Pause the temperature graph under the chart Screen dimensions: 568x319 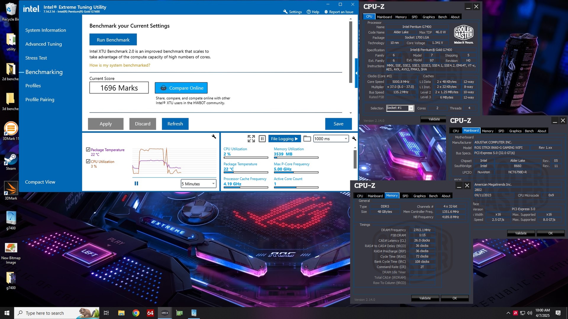tap(136, 183)
